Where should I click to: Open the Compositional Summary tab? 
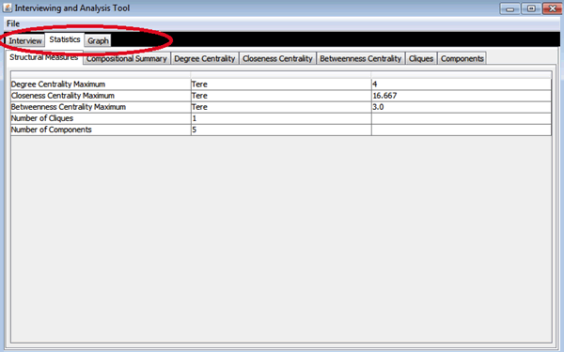tap(127, 58)
